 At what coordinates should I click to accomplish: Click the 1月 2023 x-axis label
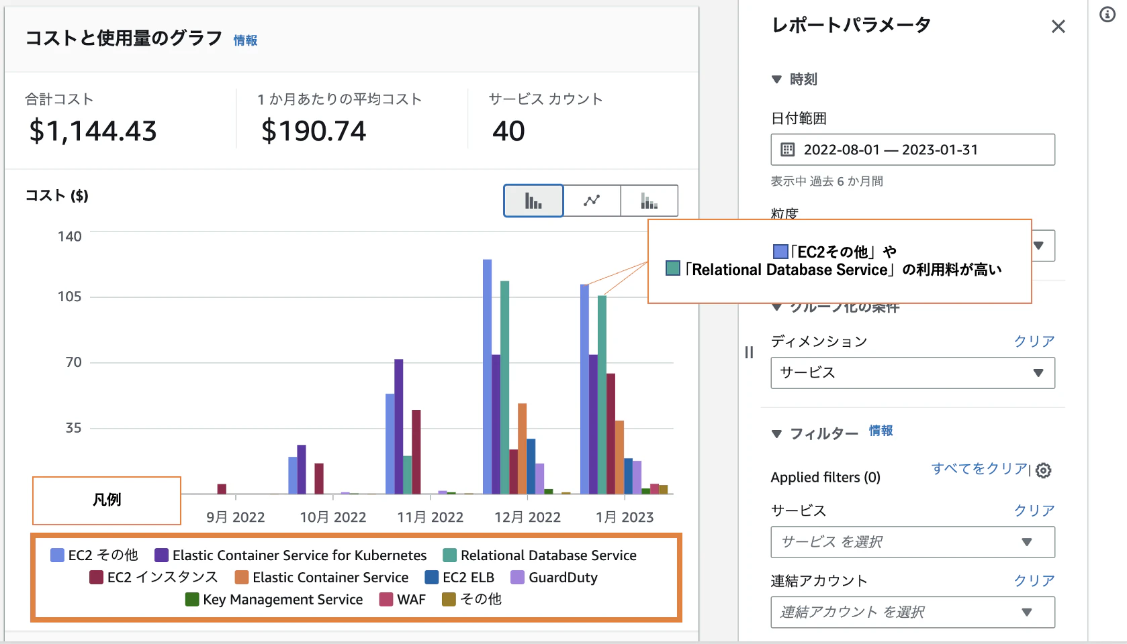coord(625,517)
